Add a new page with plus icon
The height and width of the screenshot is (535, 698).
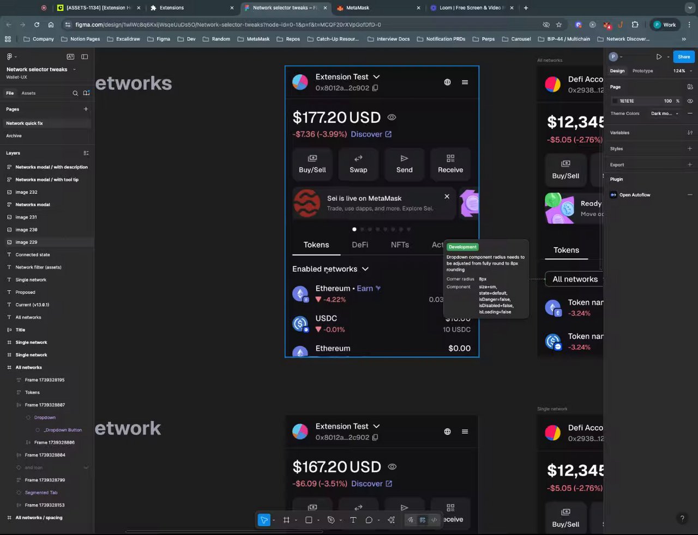pos(86,109)
